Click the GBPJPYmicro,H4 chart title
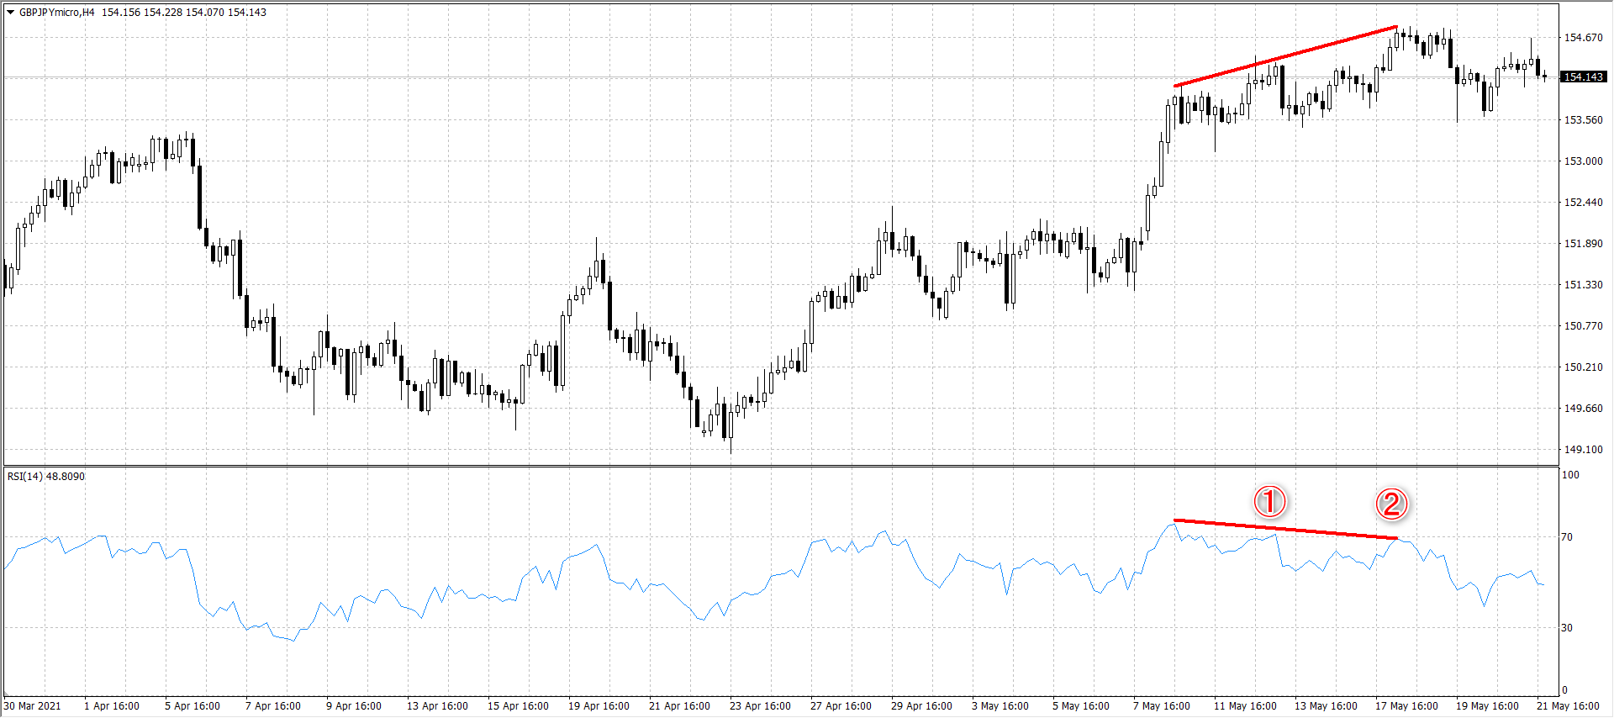This screenshot has height=718, width=1614. 57,13
